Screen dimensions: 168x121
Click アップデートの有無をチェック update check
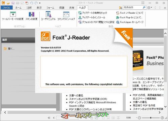[93, 13]
